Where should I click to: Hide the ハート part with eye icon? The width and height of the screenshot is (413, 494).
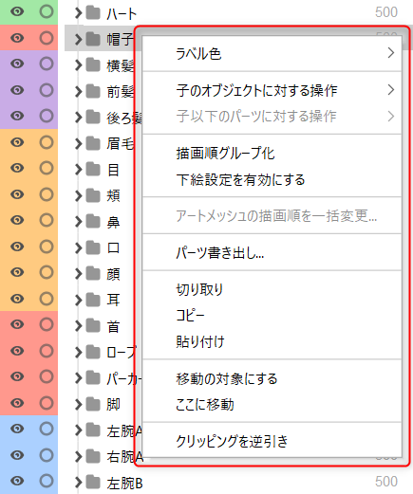coord(17,11)
